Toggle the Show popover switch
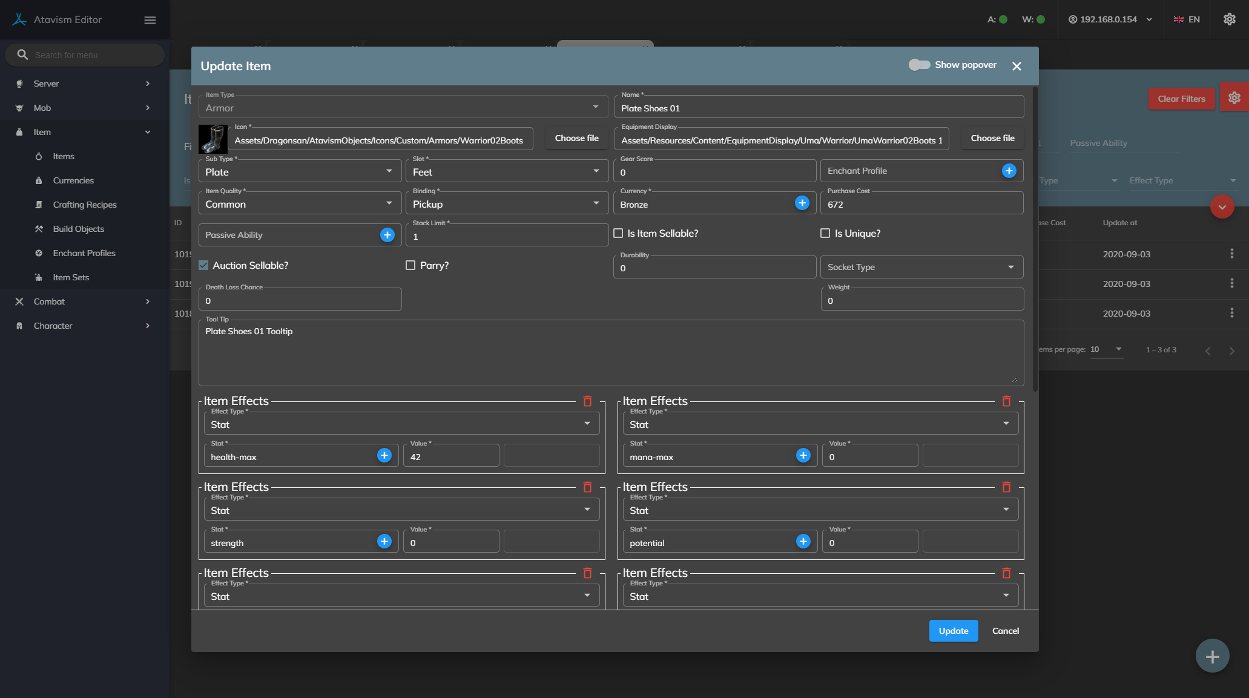This screenshot has width=1249, height=698. pos(919,65)
